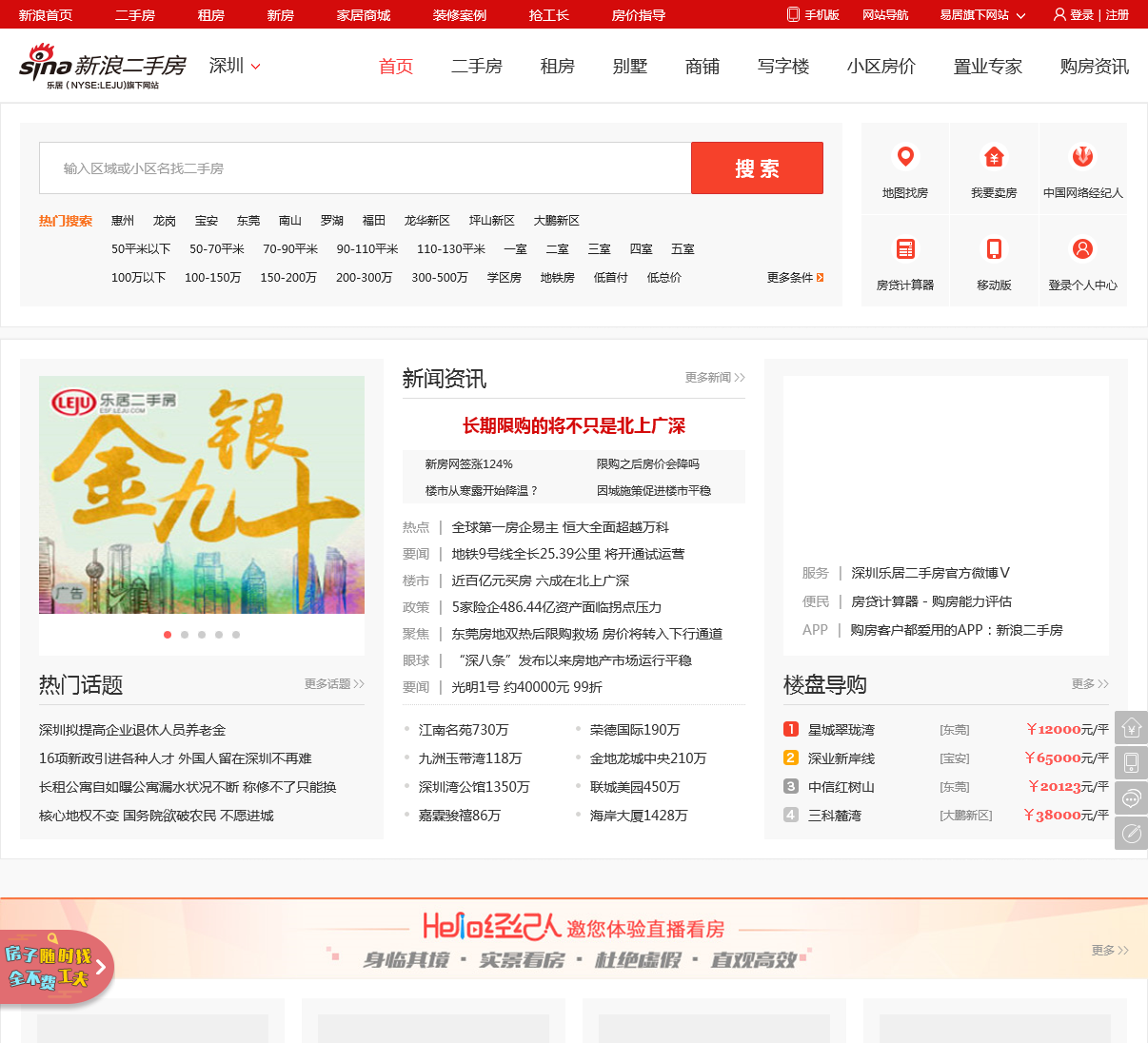The width and height of the screenshot is (1148, 1043).
Task: Expand the 易居旗下网站 dropdown menu
Action: pyautogui.click(x=982, y=15)
